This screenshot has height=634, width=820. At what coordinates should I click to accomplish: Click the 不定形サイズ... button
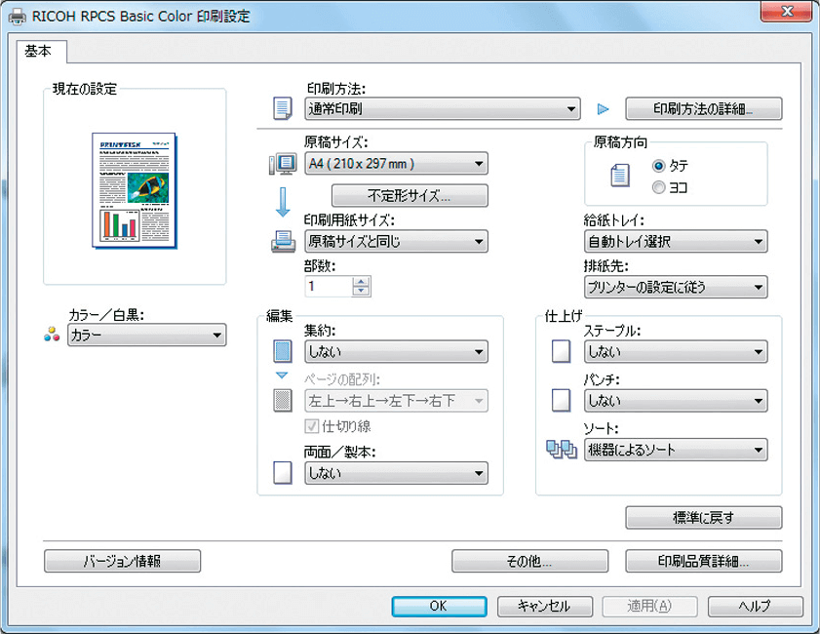point(410,196)
